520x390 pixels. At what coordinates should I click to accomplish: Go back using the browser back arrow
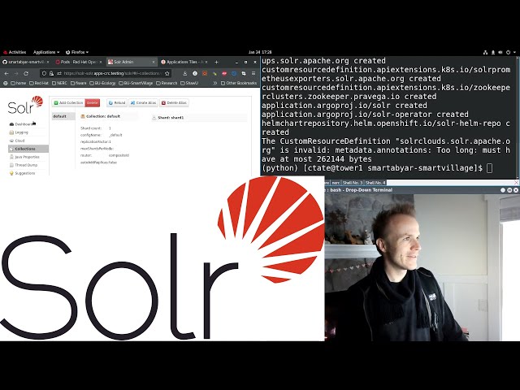coord(6,73)
